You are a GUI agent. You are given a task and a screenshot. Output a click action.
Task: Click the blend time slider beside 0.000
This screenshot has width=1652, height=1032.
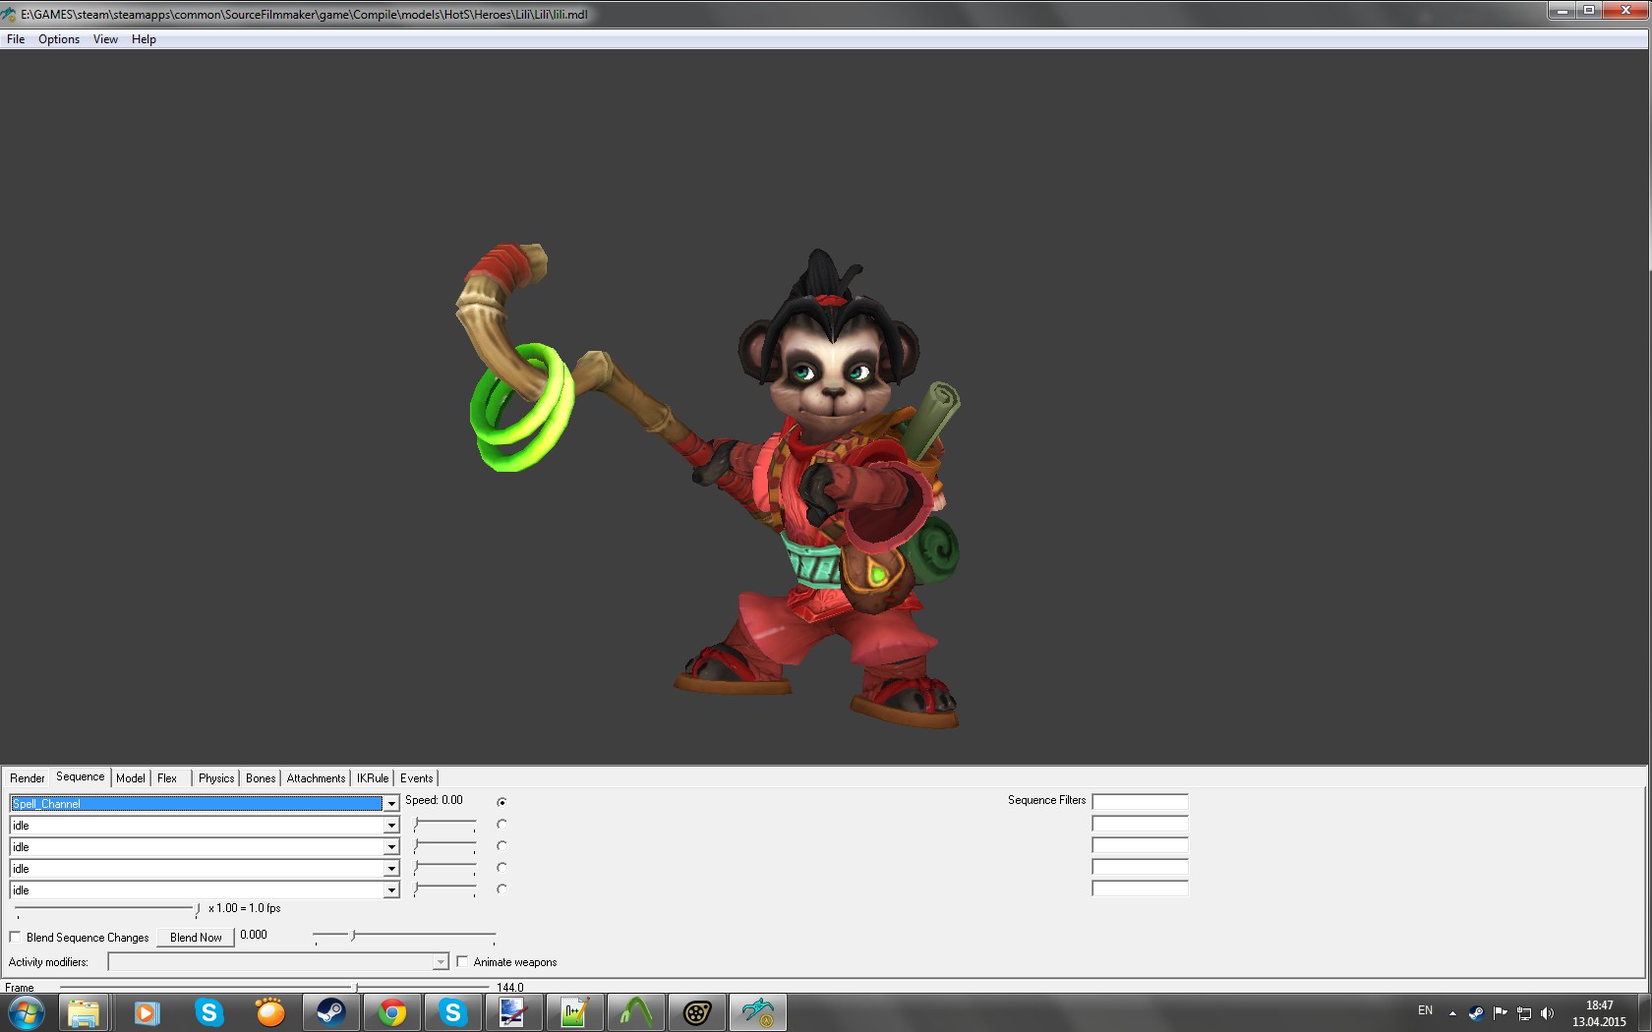pos(404,936)
